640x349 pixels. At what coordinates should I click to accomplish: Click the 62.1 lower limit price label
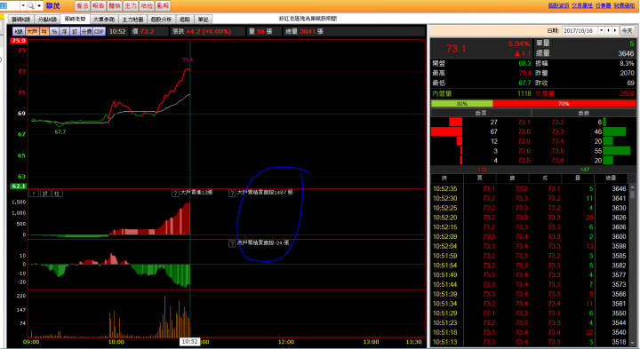(19, 186)
